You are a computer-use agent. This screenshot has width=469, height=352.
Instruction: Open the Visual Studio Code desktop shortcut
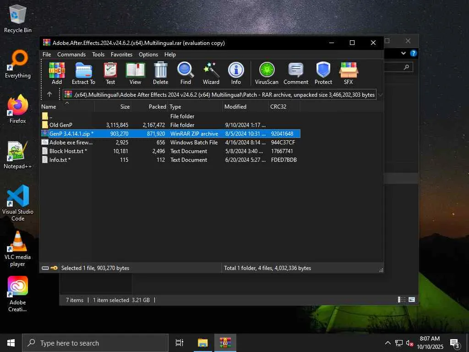18,203
